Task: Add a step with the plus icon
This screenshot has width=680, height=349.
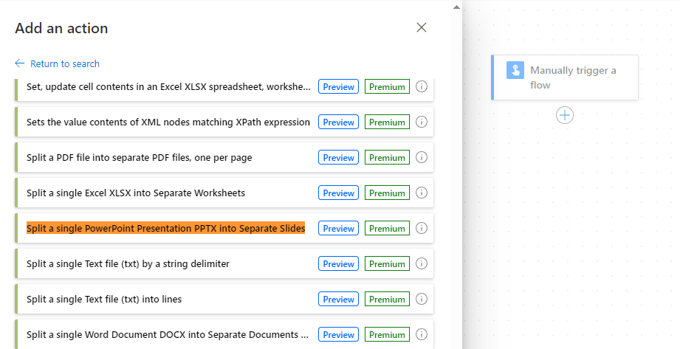Action: click(x=565, y=115)
